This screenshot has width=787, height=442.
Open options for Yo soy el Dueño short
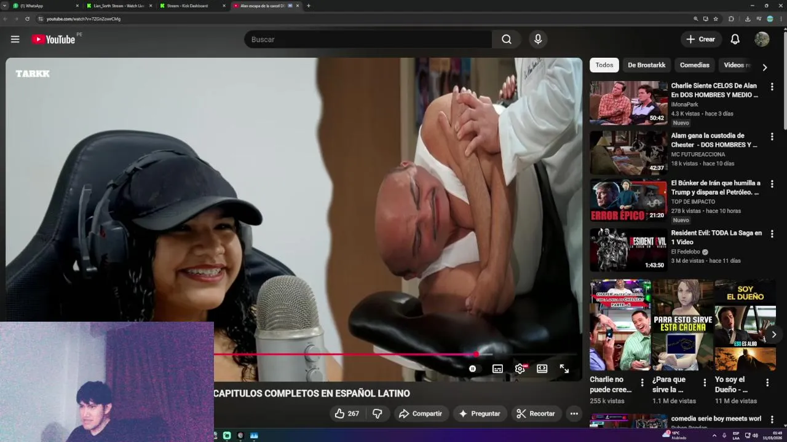[767, 382]
